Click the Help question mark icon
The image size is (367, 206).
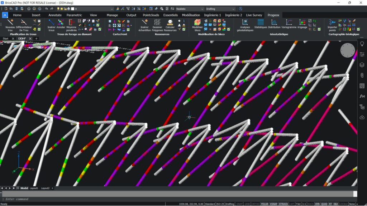coord(240,9)
